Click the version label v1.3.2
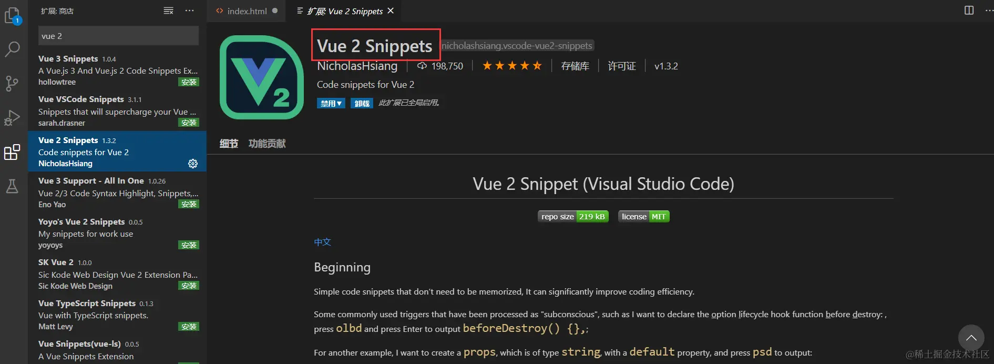994x364 pixels. coord(666,66)
